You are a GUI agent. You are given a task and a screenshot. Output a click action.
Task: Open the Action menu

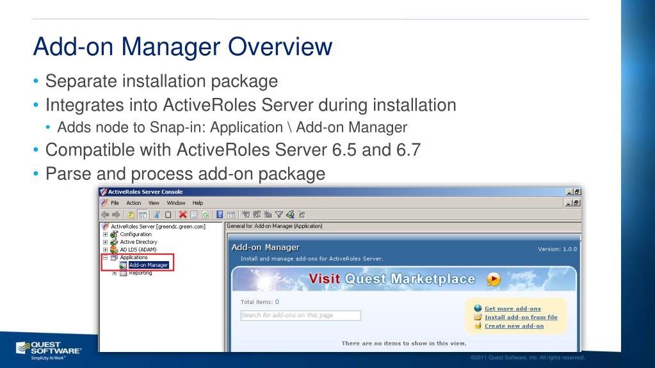click(134, 203)
